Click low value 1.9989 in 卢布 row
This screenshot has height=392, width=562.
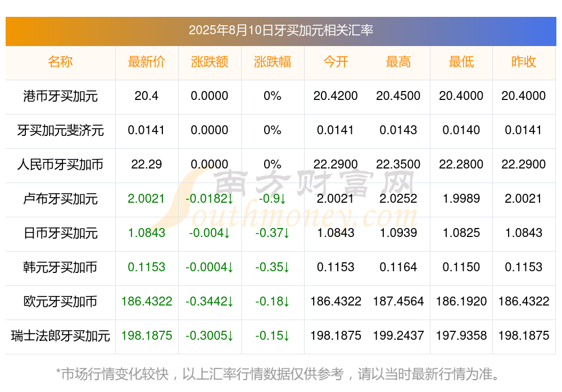click(461, 198)
